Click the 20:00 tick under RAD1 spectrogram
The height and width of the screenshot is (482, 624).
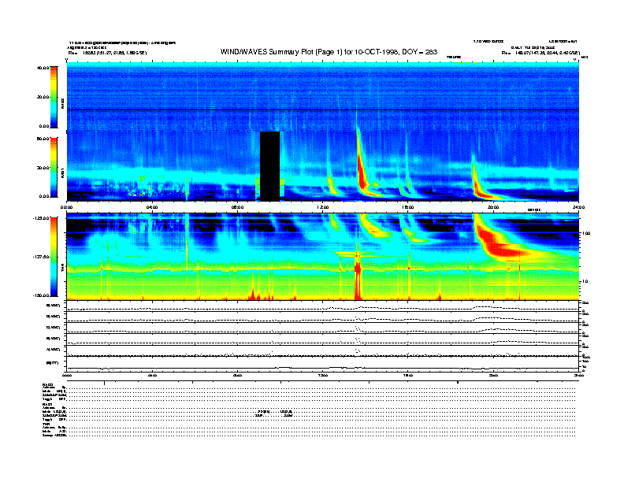click(x=493, y=207)
